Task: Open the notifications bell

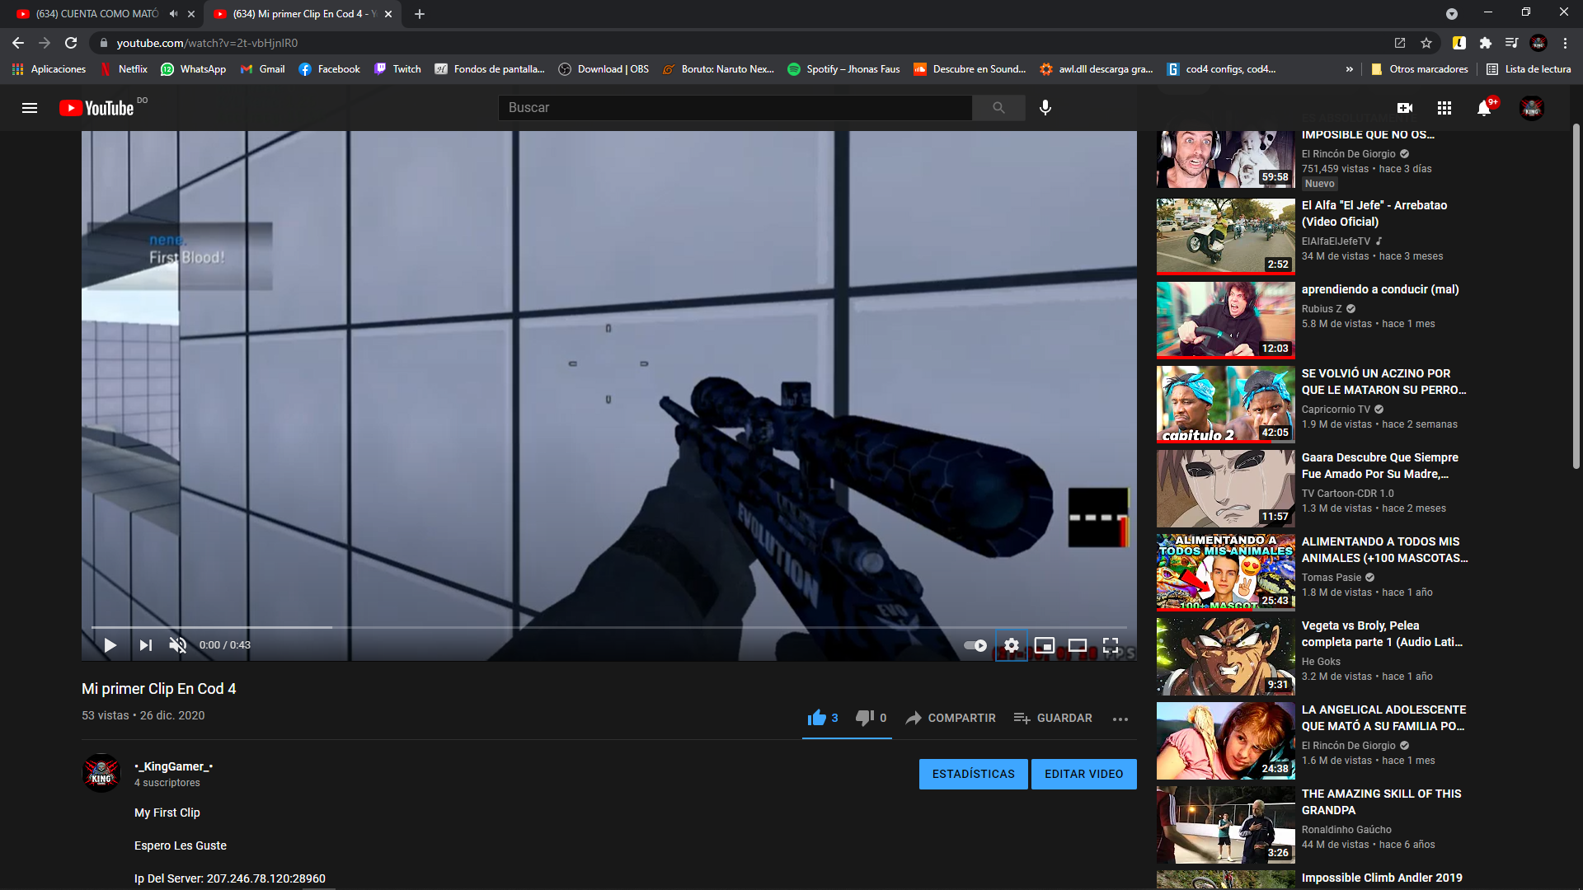Action: point(1484,108)
